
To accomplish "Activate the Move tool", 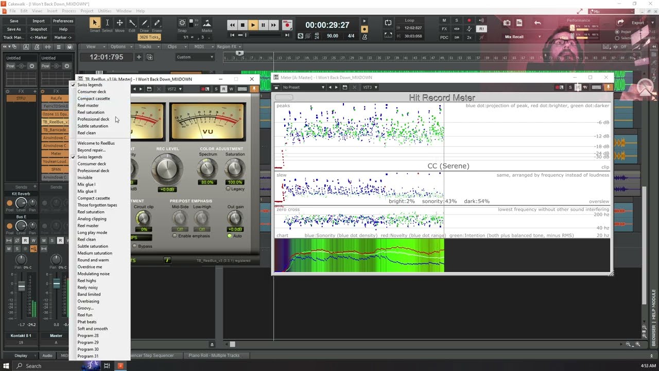I will point(119,23).
